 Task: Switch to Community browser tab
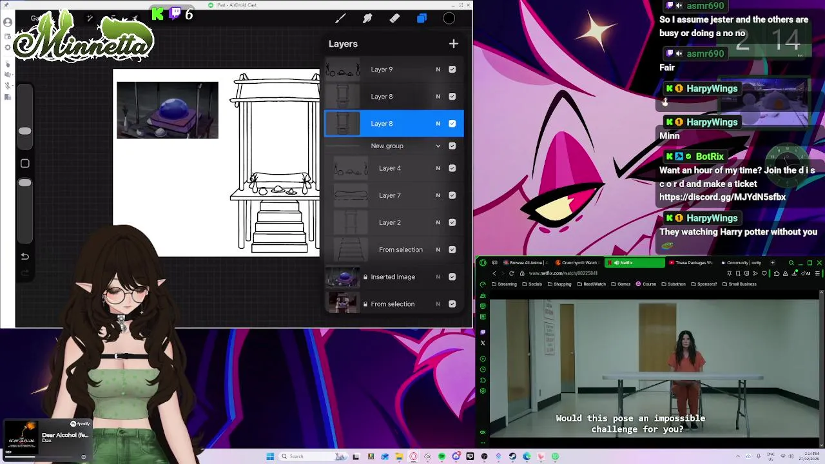[x=742, y=262]
